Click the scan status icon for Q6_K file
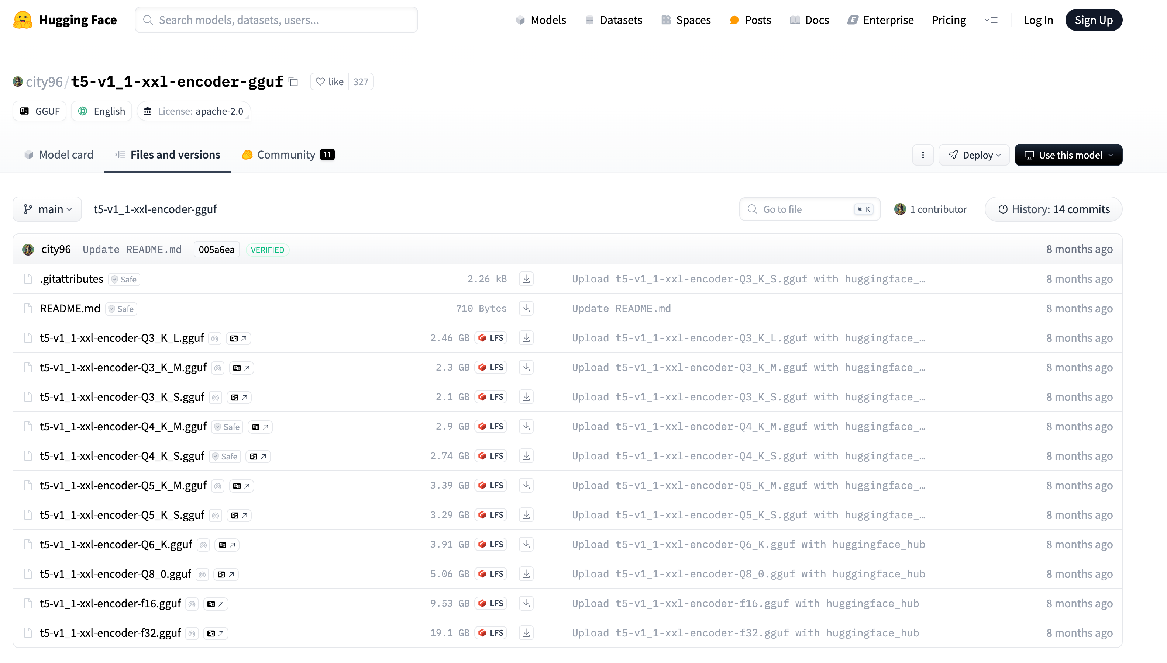The height and width of the screenshot is (663, 1167). tap(203, 545)
